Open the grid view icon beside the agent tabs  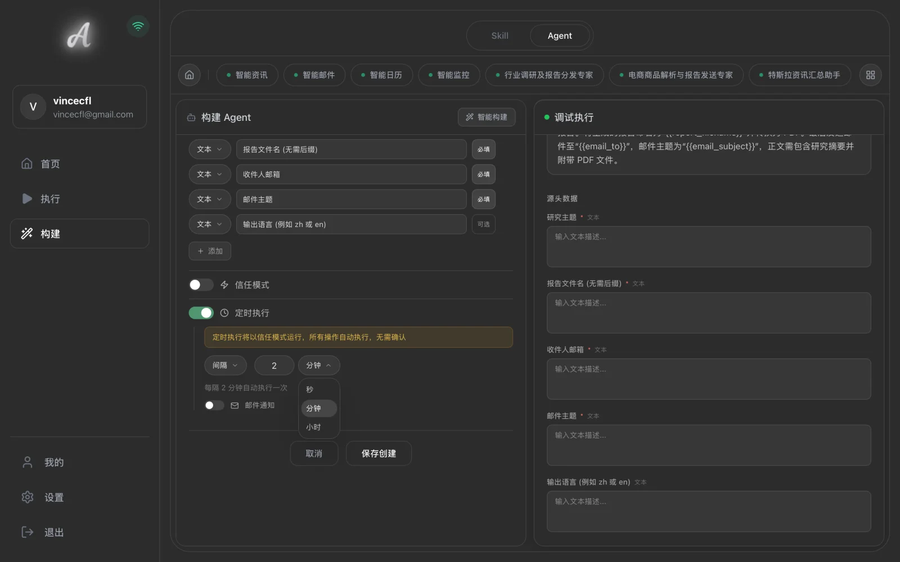pos(870,75)
